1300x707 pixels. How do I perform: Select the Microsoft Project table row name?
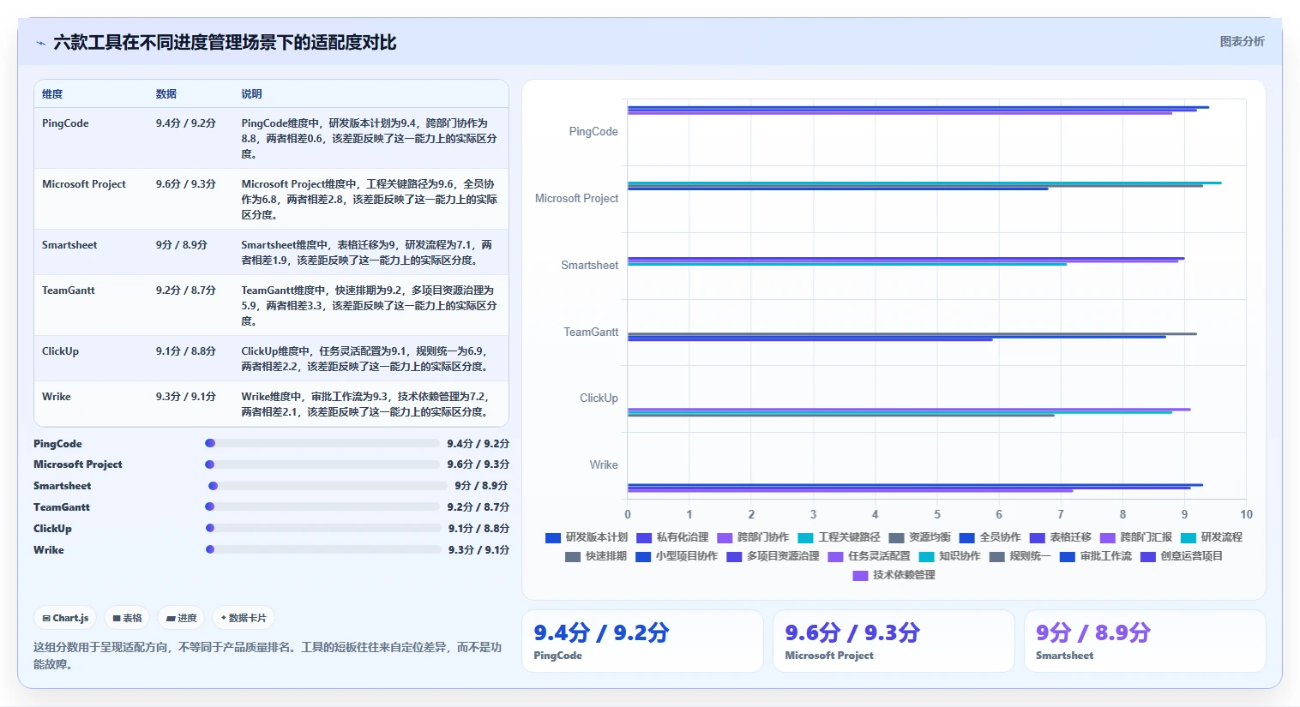tap(84, 184)
